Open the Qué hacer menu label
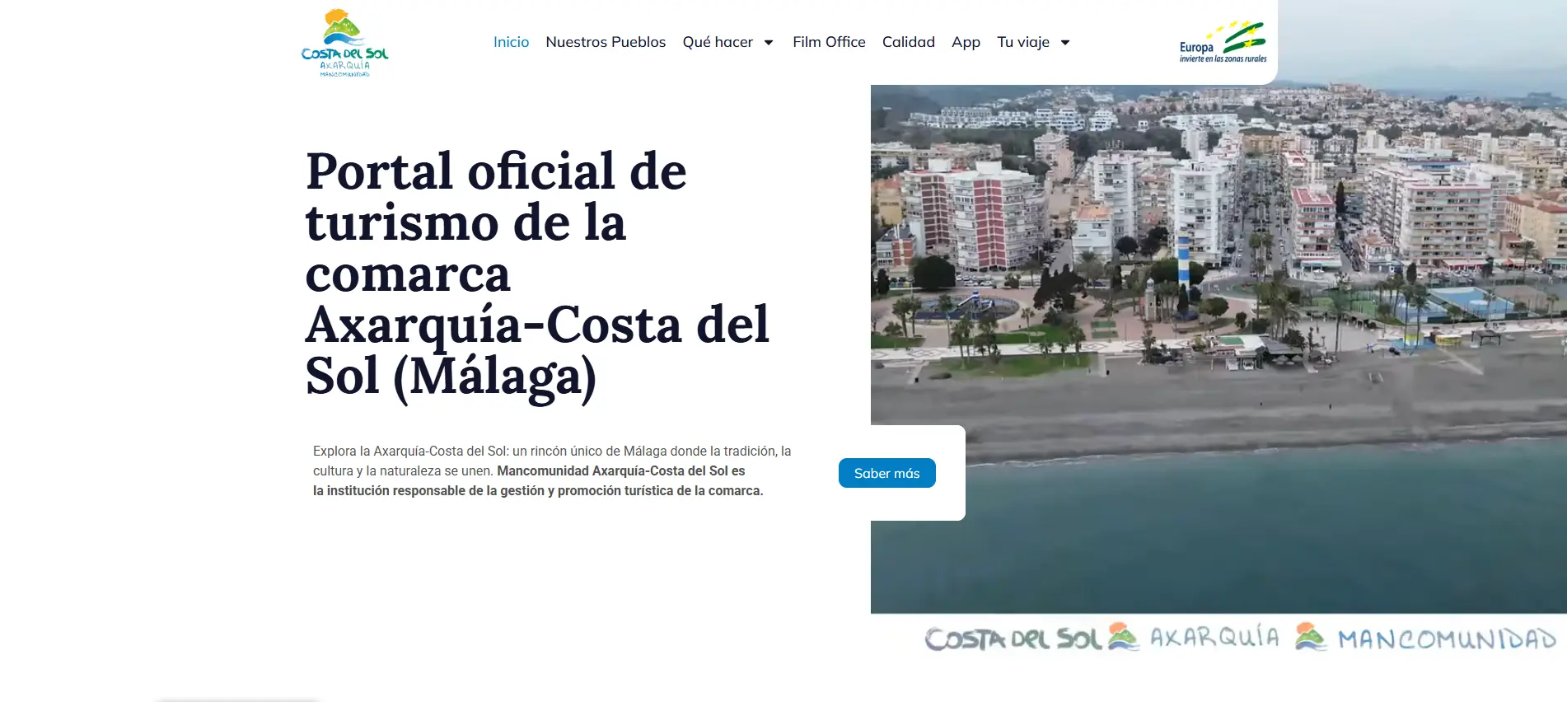 click(x=718, y=42)
